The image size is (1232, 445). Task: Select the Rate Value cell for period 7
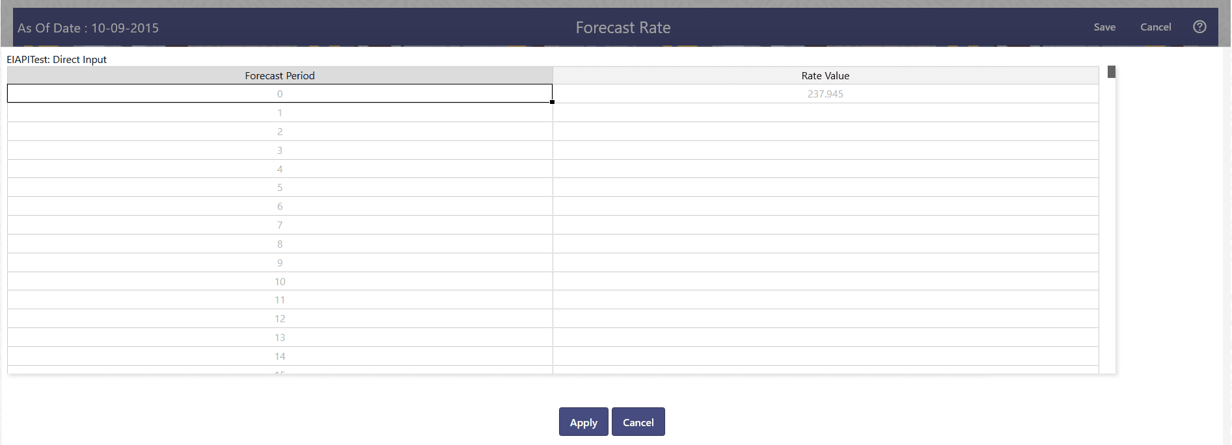pos(825,225)
